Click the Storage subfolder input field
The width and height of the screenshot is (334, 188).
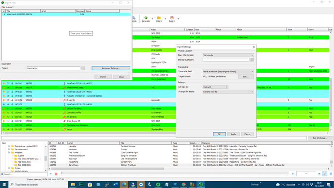point(226,60)
